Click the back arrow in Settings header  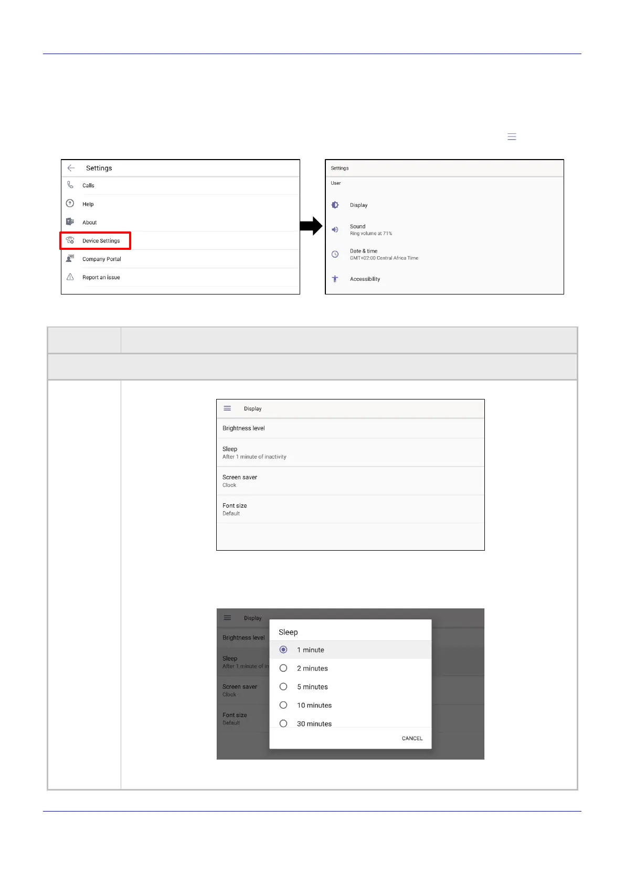71,168
